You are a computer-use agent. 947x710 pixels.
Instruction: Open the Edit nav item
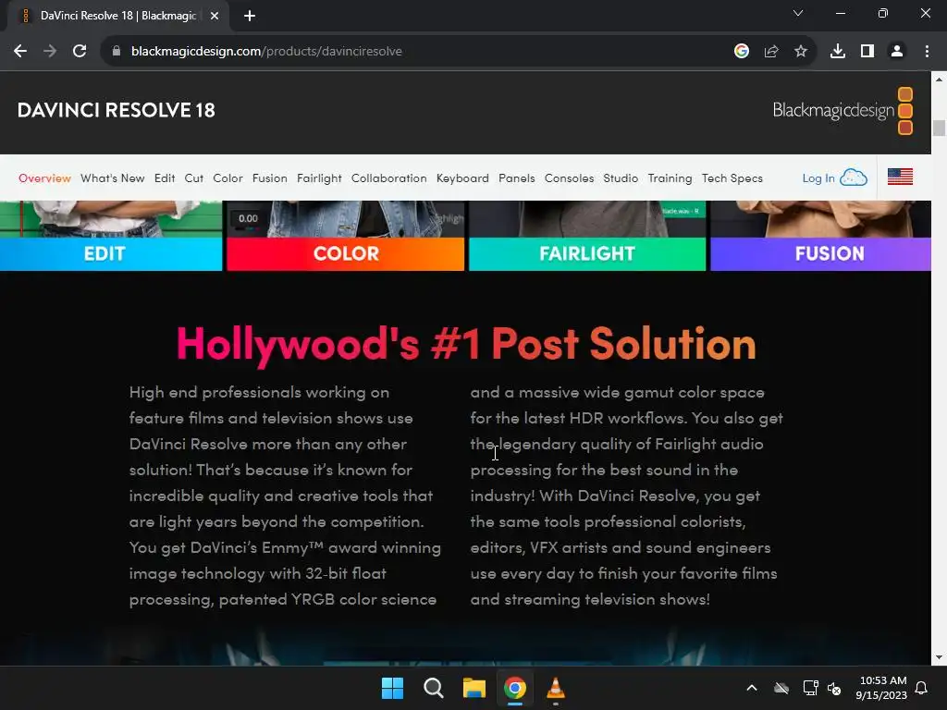pyautogui.click(x=165, y=178)
